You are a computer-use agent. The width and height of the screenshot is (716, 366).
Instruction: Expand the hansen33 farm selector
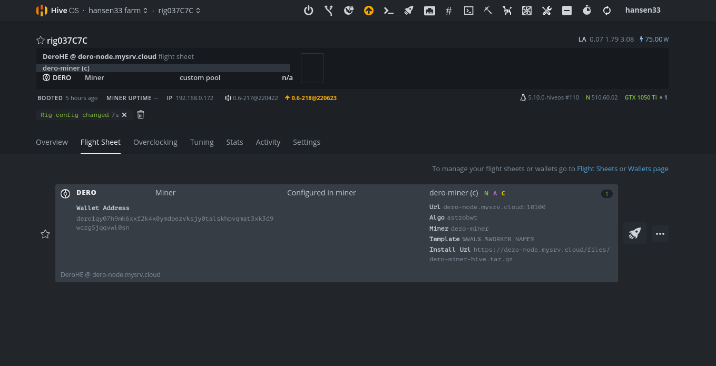118,11
